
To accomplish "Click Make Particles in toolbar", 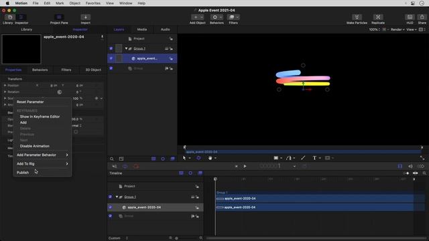I will pyautogui.click(x=357, y=17).
